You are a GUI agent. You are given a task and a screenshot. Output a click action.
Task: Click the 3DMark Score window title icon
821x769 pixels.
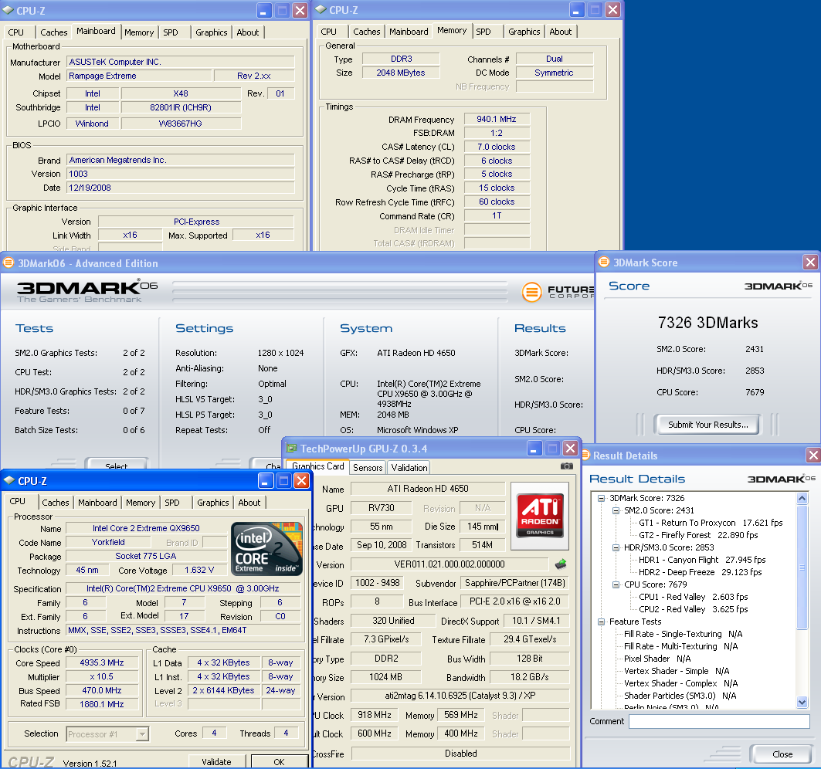[x=604, y=262]
